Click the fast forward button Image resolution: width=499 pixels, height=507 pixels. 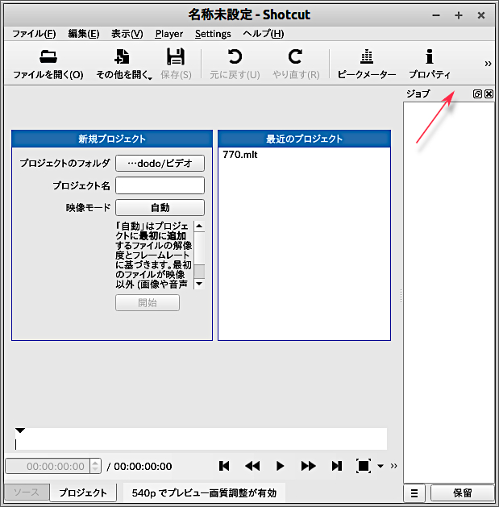308,466
